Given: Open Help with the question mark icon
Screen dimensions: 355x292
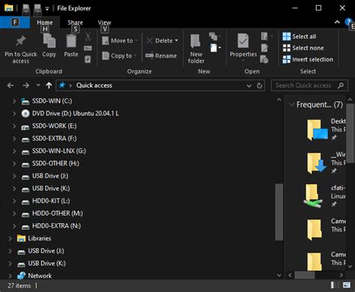Looking at the screenshot, I should (348, 22).
